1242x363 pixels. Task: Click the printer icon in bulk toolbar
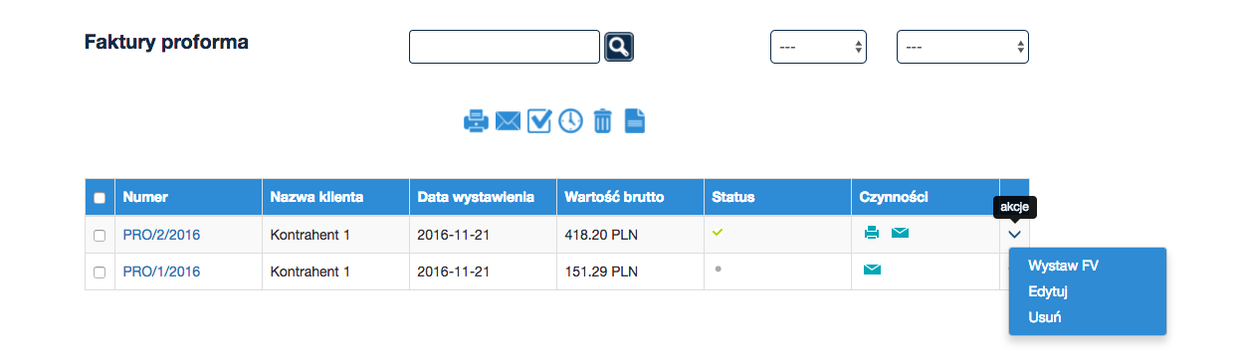(476, 121)
